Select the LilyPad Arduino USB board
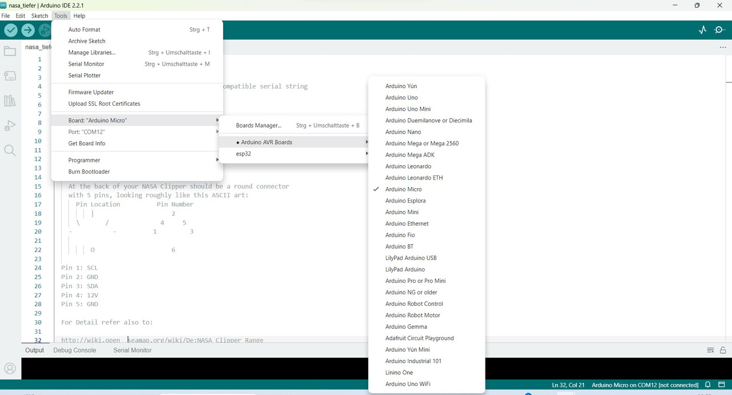Image resolution: width=732 pixels, height=395 pixels. click(427, 258)
